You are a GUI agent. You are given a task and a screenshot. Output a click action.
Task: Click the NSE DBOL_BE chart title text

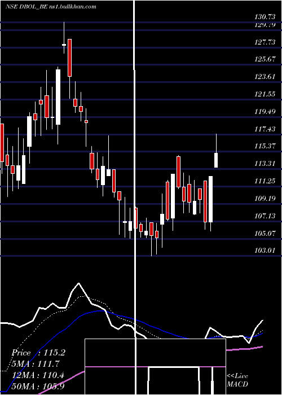(x=51, y=7)
